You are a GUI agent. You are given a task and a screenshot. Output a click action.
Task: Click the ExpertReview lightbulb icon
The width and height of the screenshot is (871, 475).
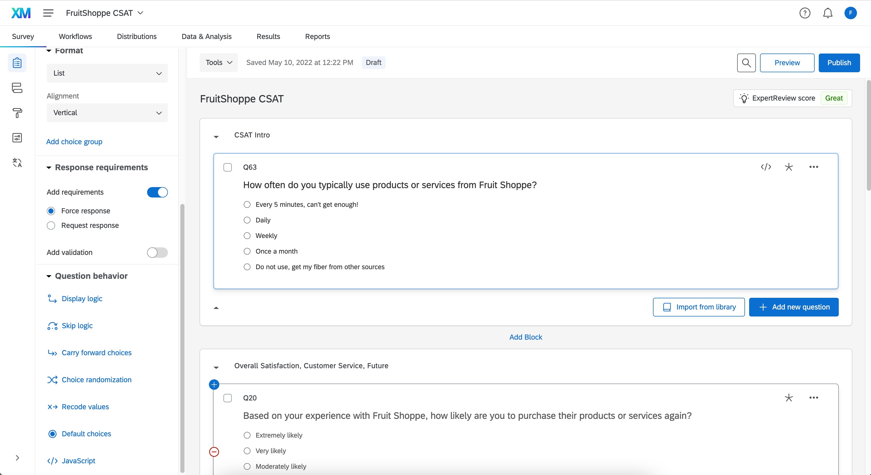click(x=744, y=98)
